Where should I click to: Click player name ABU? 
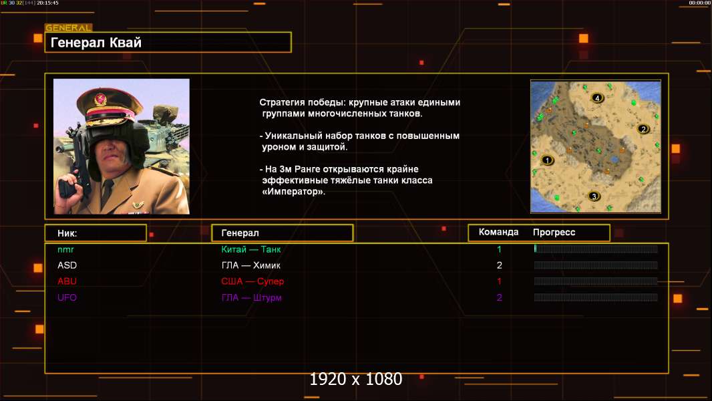tap(67, 281)
